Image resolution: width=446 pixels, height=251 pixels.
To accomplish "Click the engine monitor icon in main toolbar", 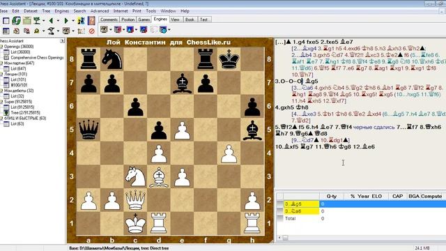I will coord(66,31).
